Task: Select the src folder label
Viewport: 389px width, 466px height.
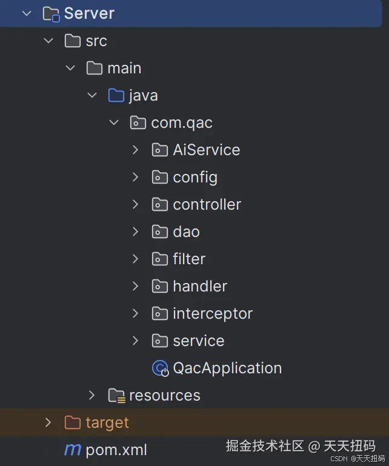Action: pyautogui.click(x=96, y=41)
